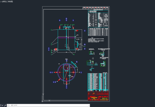Viewport: 155px width, 107px height.
Task: Expand command history arrow at right of command line
Action: pyautogui.click(x=89, y=106)
